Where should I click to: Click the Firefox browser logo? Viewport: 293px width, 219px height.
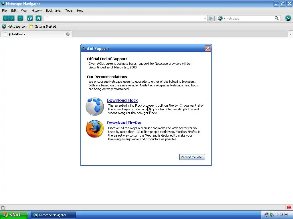pos(95,129)
